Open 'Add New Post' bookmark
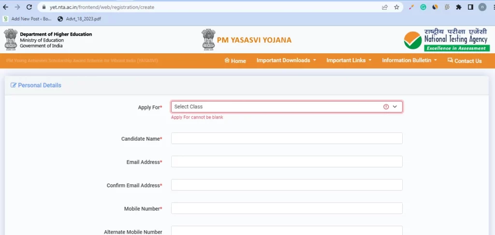The height and width of the screenshot is (235, 495). [x=27, y=19]
